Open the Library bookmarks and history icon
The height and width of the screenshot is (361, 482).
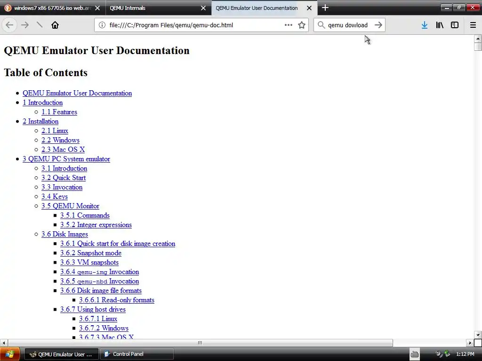(440, 25)
